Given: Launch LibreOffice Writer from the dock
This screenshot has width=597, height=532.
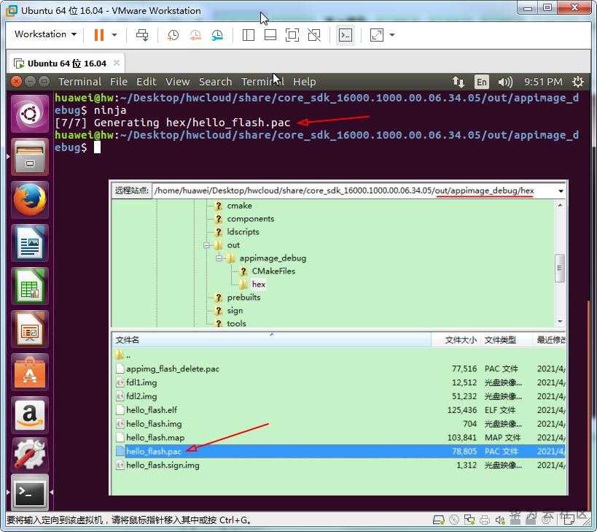Looking at the screenshot, I should click(x=30, y=243).
